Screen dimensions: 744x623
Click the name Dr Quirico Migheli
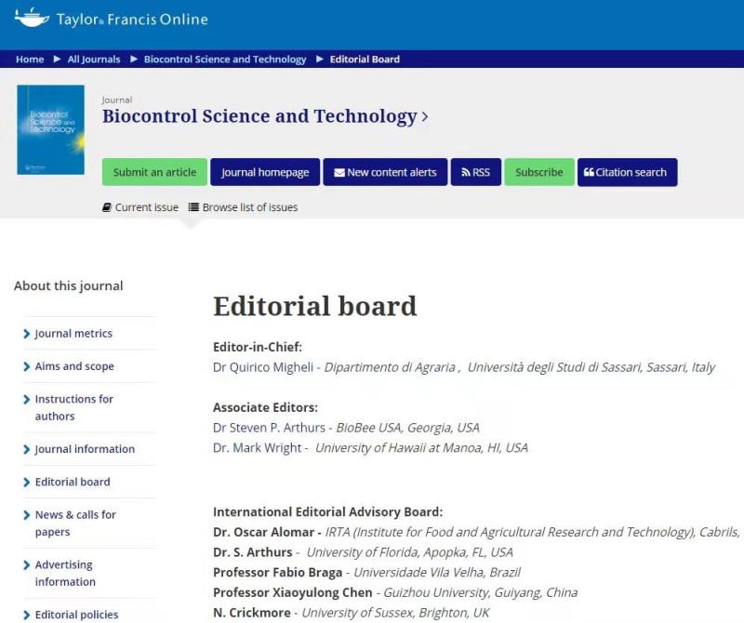pos(263,367)
